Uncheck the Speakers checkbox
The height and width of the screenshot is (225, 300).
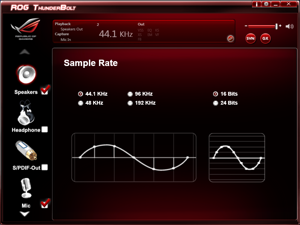click(45, 90)
